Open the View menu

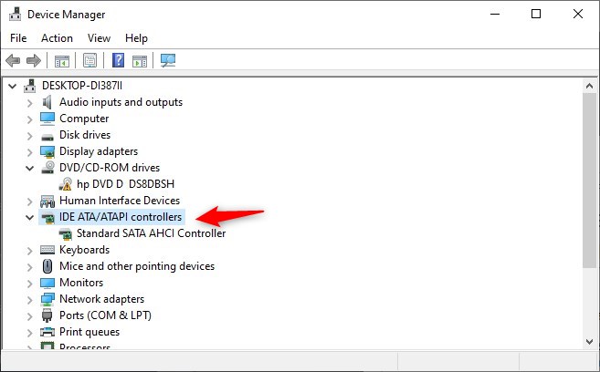tap(99, 38)
